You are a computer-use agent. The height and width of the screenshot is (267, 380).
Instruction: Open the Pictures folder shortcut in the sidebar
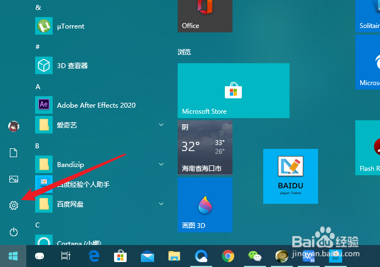coord(14,179)
